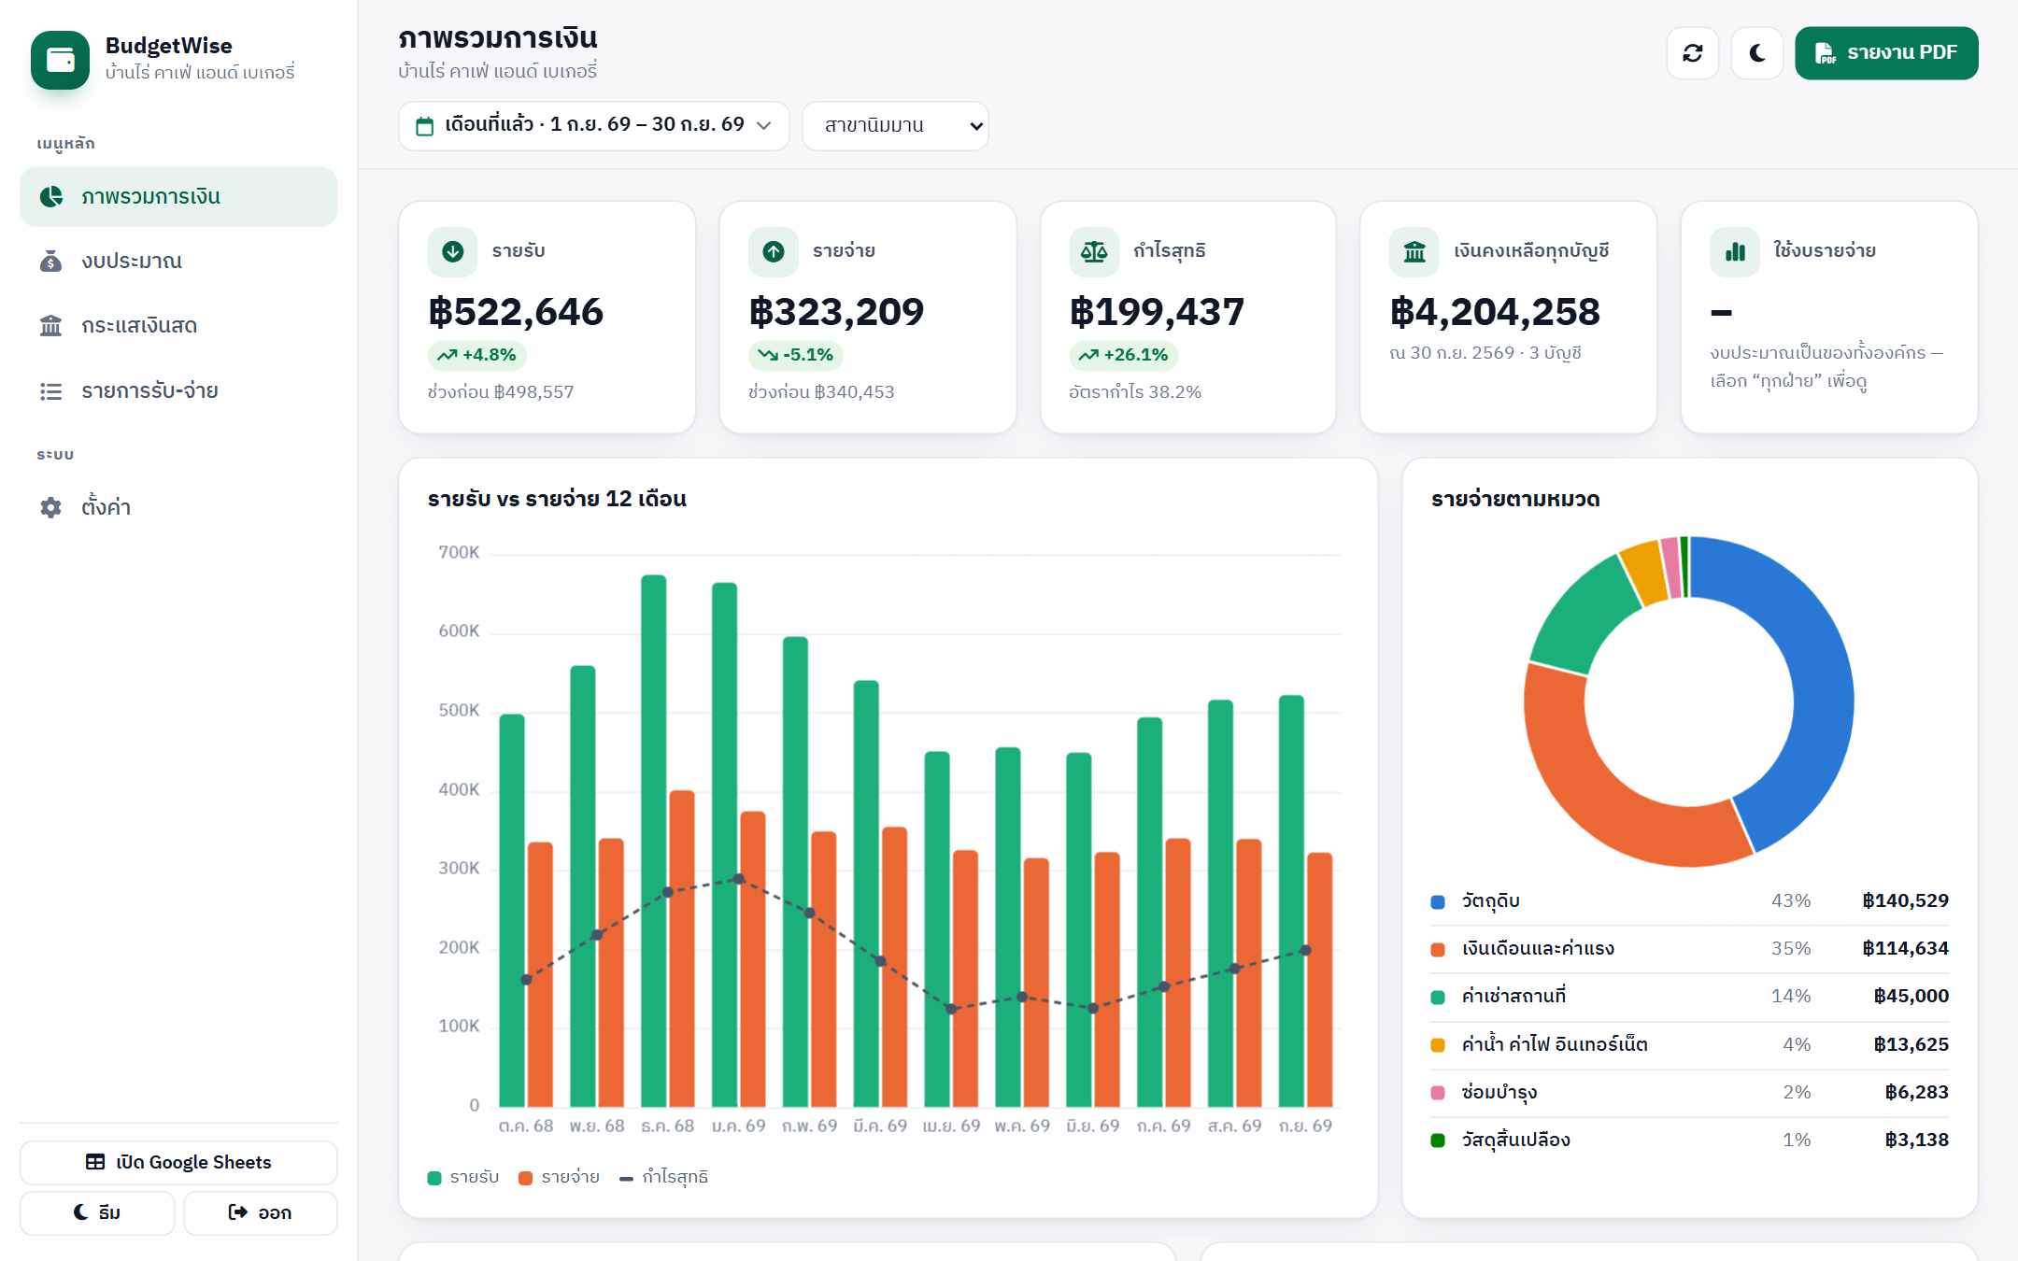Expand the date range เดือนที่แล้ว picker
The image size is (2018, 1261).
click(593, 125)
